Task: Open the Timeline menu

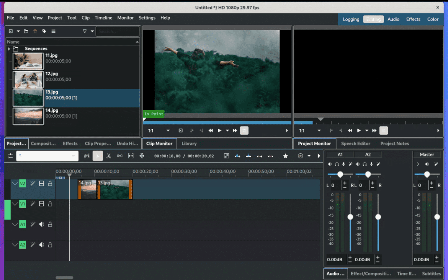Action: (x=103, y=18)
